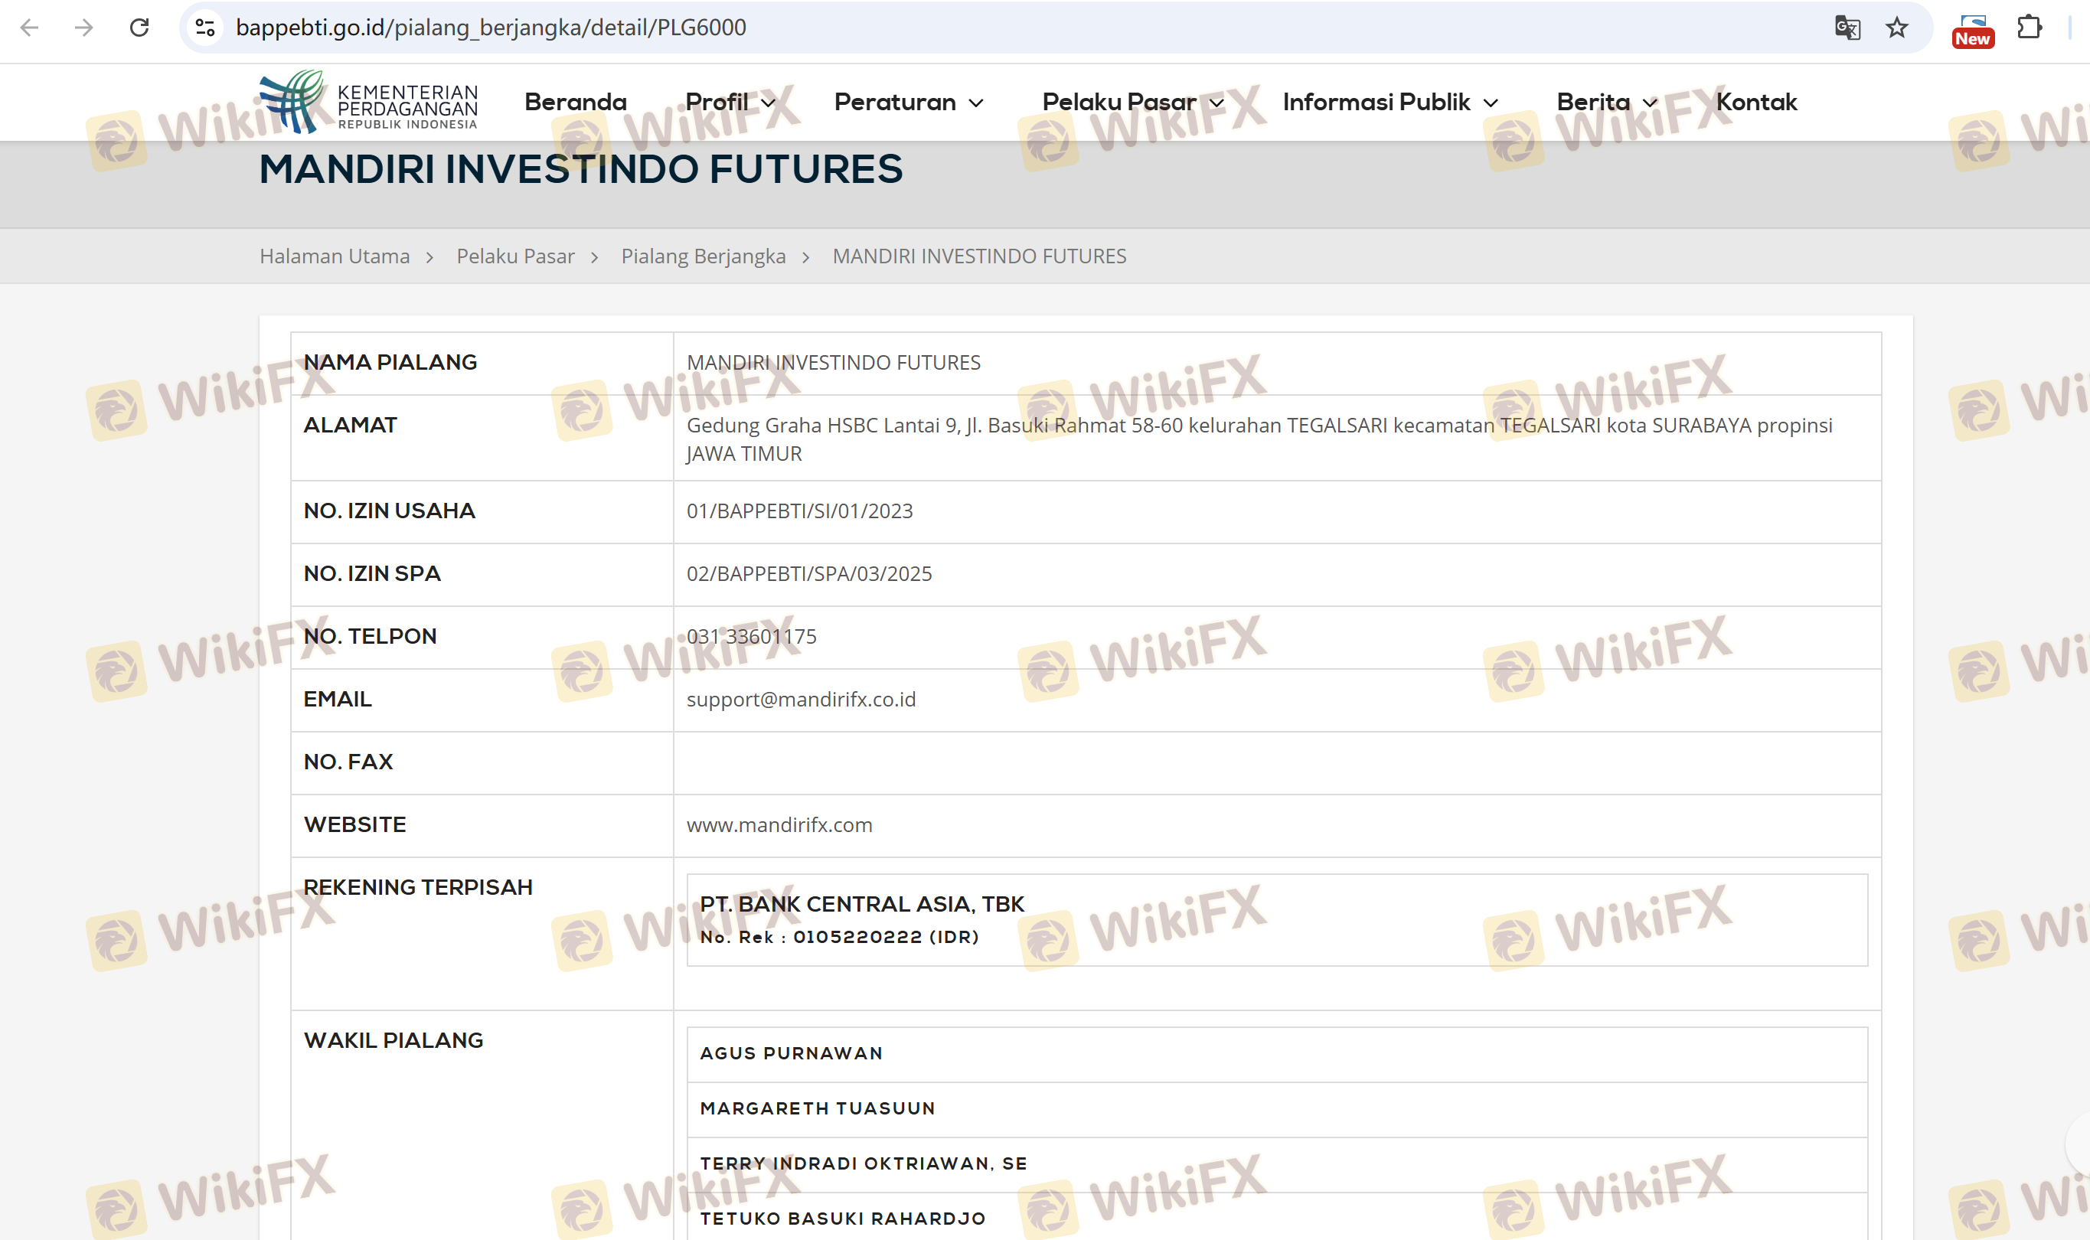The width and height of the screenshot is (2090, 1240).
Task: Click the browser back arrow
Action: [x=30, y=28]
